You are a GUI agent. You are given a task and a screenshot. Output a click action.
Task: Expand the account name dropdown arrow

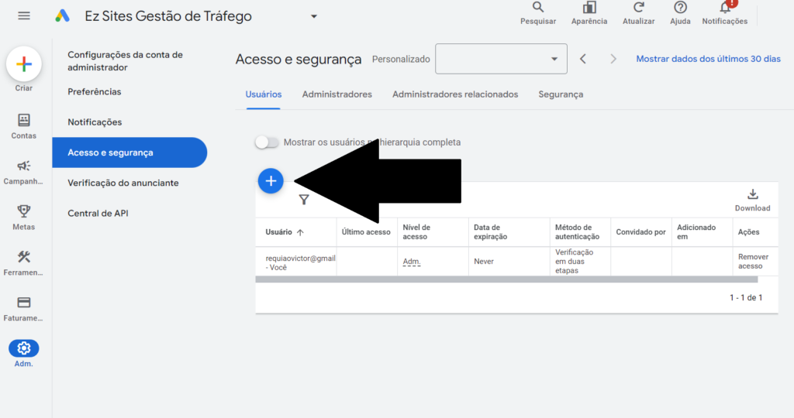pyautogui.click(x=314, y=16)
